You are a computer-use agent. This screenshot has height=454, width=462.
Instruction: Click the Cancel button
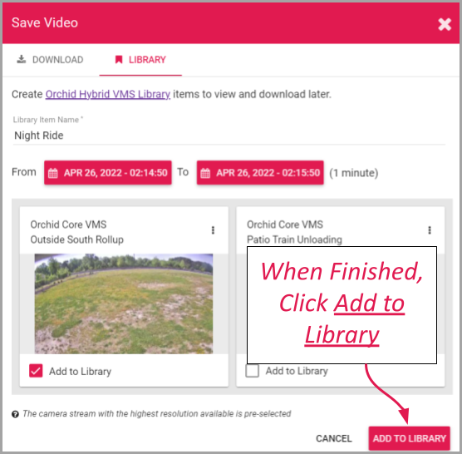click(334, 438)
